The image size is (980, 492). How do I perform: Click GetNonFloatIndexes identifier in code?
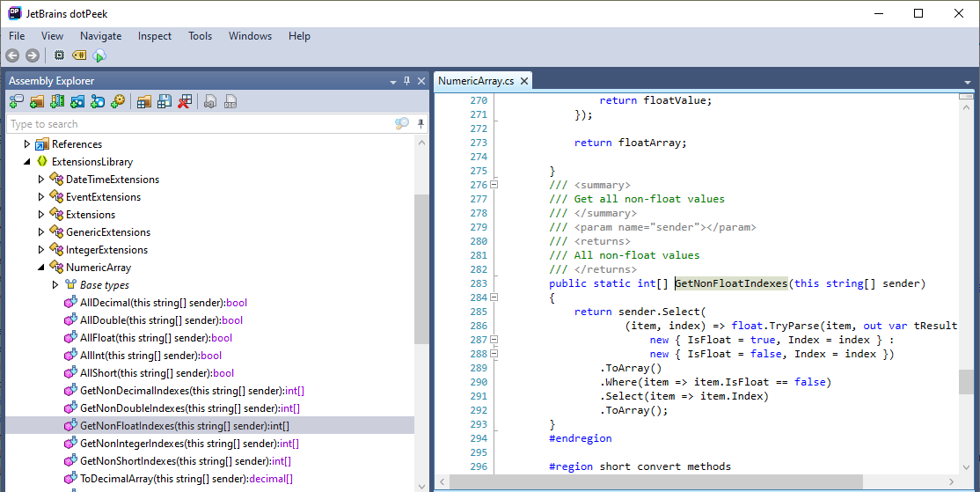click(731, 283)
